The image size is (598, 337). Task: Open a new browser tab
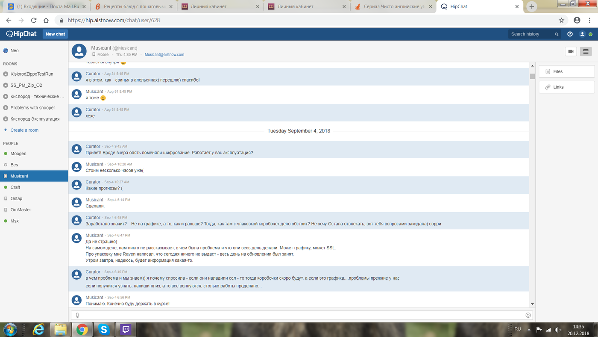tap(531, 6)
